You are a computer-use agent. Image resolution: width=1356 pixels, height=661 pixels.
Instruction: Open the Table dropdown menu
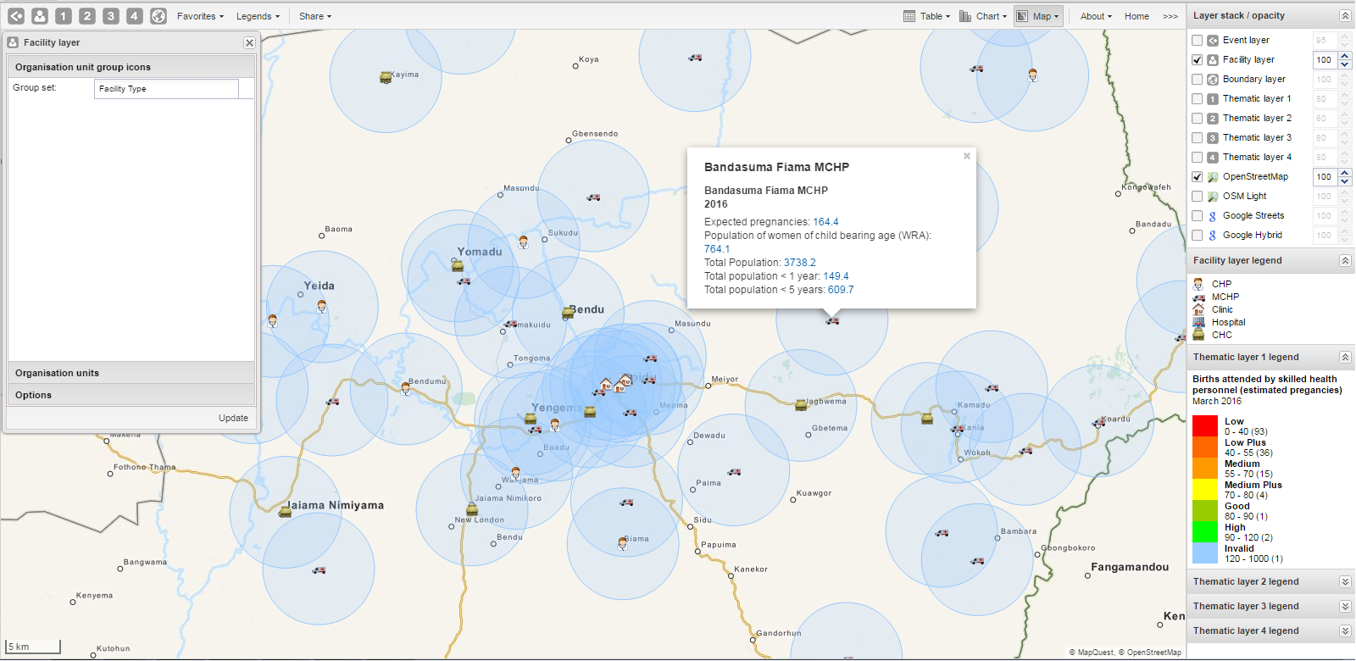(x=926, y=16)
